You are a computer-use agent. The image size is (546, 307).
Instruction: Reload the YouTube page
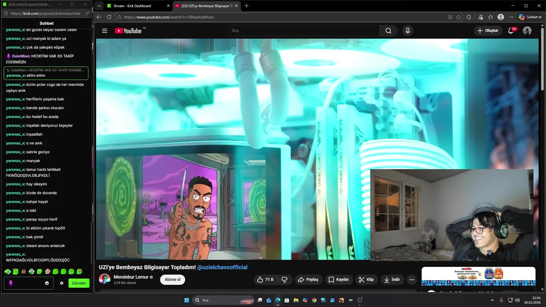[109, 17]
